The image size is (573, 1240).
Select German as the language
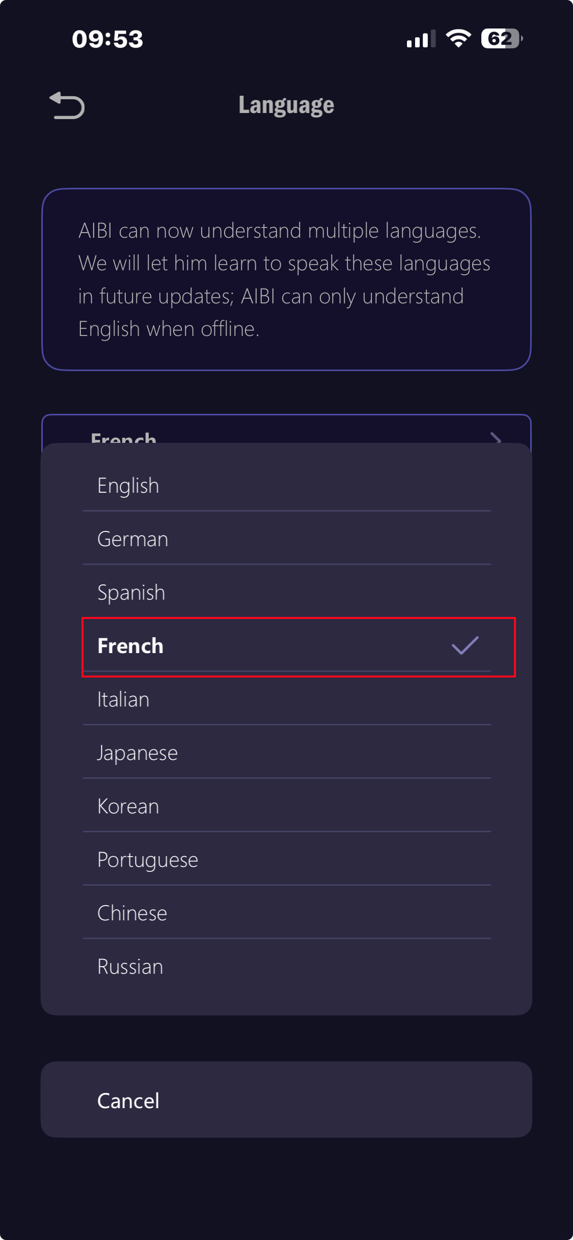coord(286,539)
